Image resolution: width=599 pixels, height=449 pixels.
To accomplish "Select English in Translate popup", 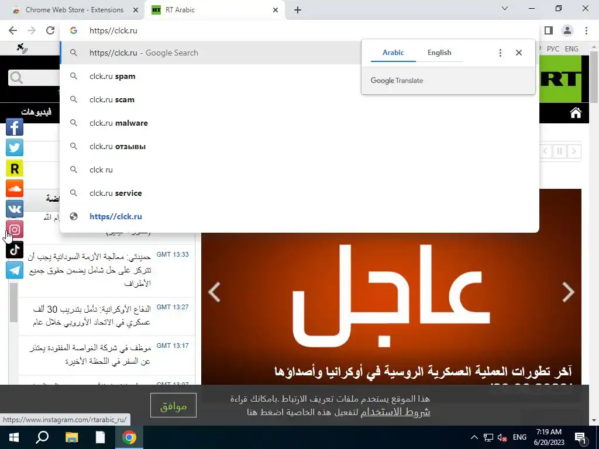I will pos(439,53).
